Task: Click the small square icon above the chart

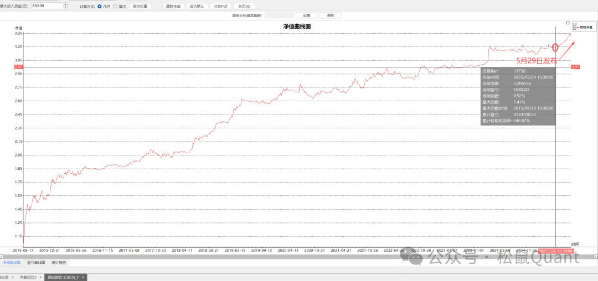Action: click(568, 23)
